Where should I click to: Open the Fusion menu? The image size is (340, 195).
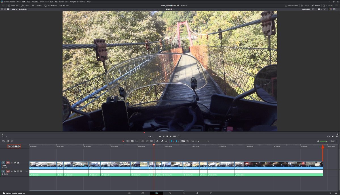coord(61,2)
